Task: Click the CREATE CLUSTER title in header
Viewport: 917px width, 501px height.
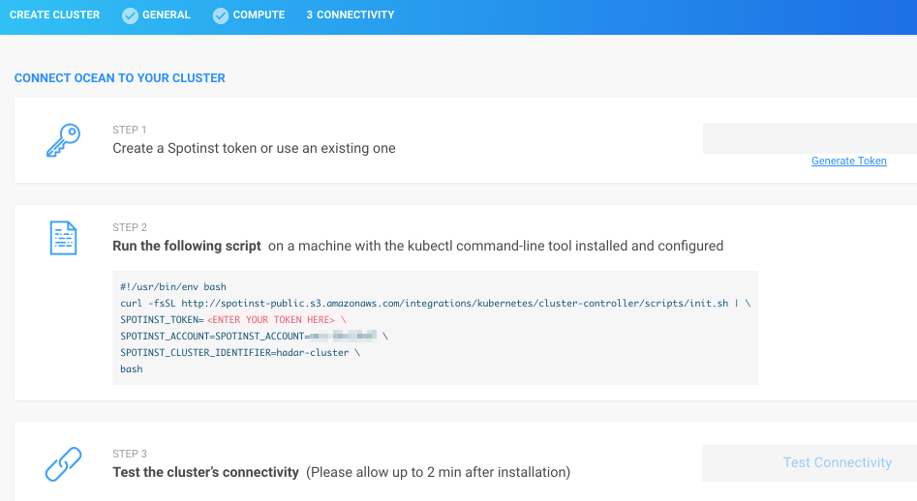Action: click(54, 15)
